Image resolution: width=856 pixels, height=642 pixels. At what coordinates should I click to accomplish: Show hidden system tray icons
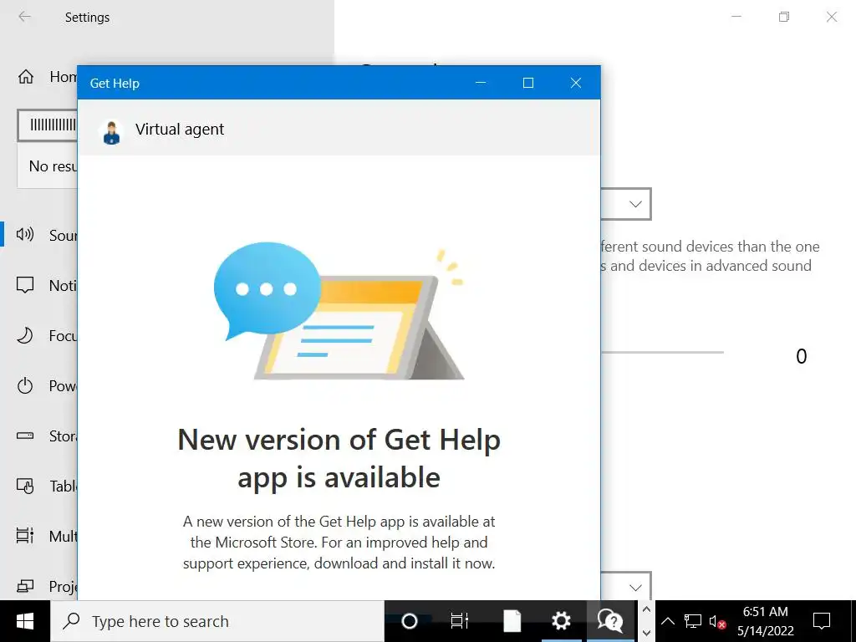click(x=668, y=621)
